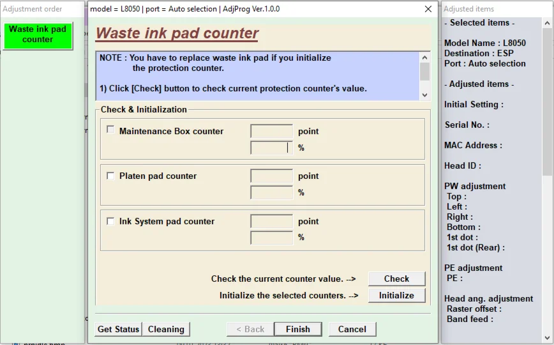Viewport: 554px width, 345px height.
Task: Click the Maintenance Box percent field
Action: 271,148
